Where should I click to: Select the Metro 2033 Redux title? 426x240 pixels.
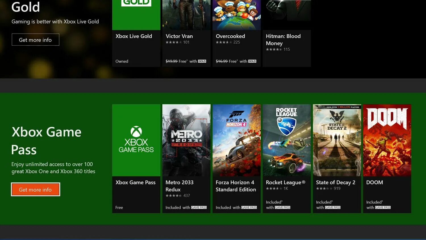point(179,186)
